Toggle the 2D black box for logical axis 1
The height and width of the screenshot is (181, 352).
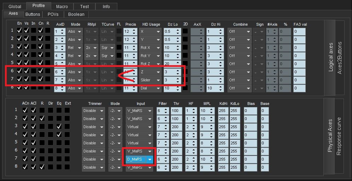pos(185,31)
